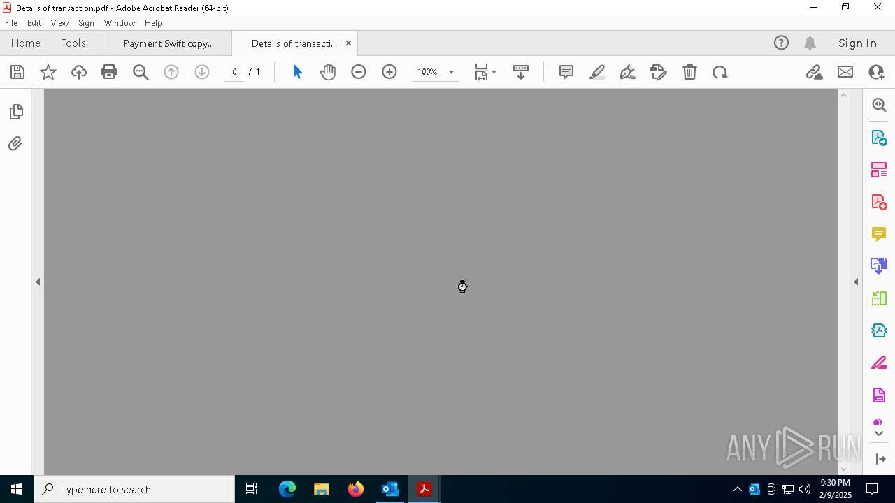895x503 pixels.
Task: Open the Comment tool in right pane
Action: pyautogui.click(x=879, y=234)
